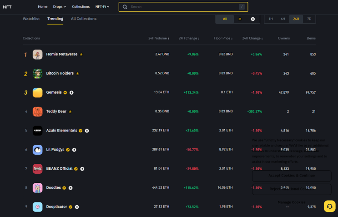
Task: Expand the Drops dropdown menu
Action: click(59, 7)
